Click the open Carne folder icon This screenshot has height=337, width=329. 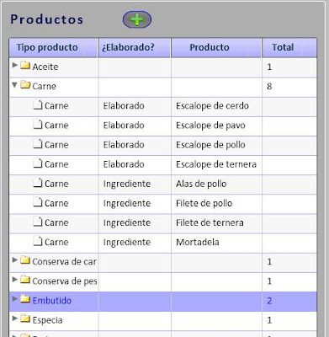[x=25, y=84]
